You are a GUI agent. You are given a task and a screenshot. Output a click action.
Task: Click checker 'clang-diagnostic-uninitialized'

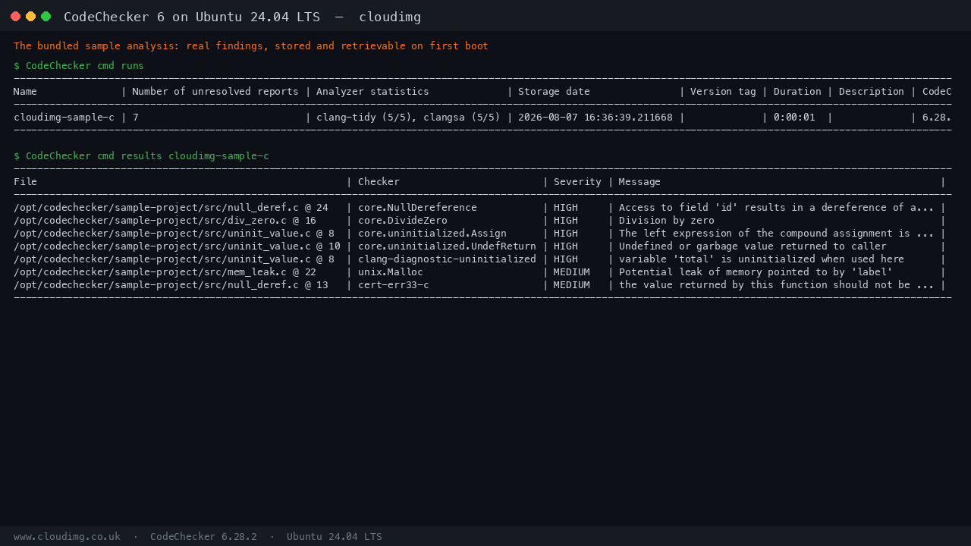click(447, 259)
